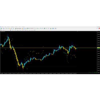Click the chart shift triangle marker
The height and width of the screenshot is (100, 100).
pyautogui.click(x=78, y=31)
